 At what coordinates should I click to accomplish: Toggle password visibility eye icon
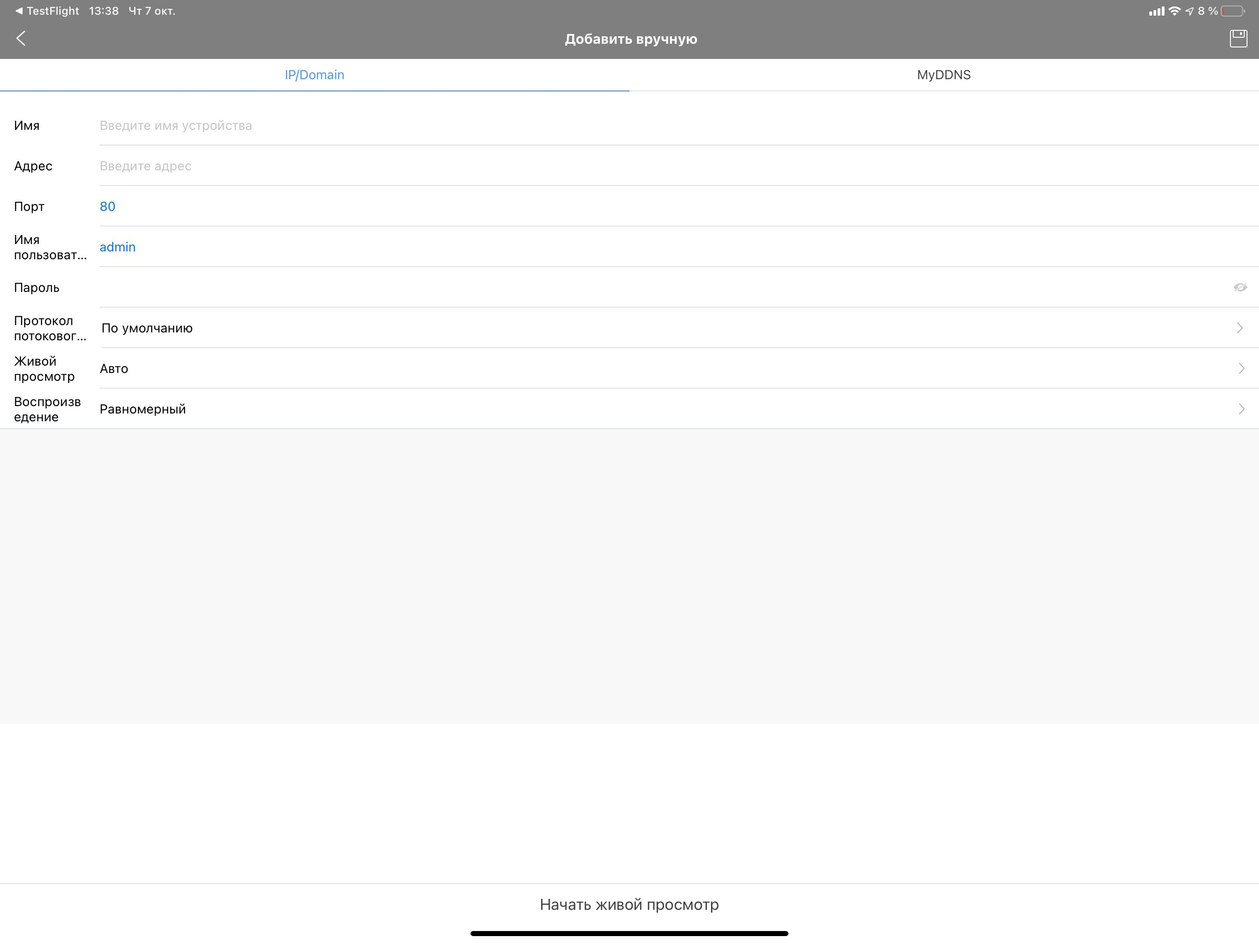point(1240,287)
